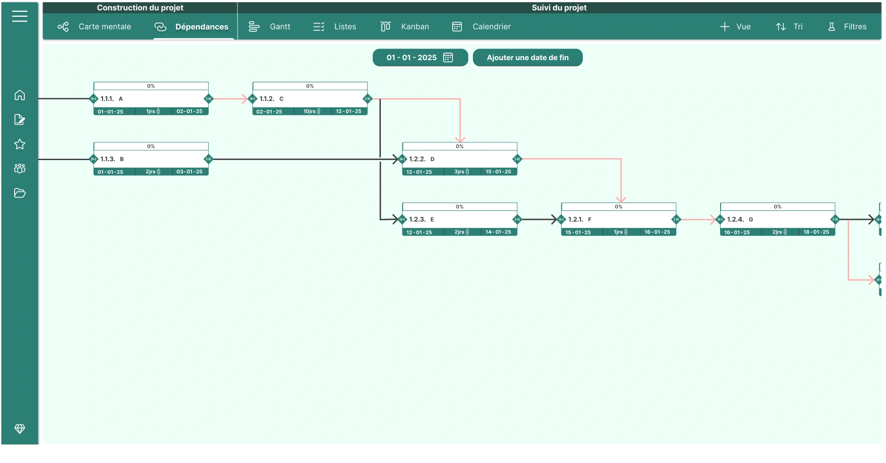Select the Dépendances tab
This screenshot has width=886, height=463.
(191, 27)
